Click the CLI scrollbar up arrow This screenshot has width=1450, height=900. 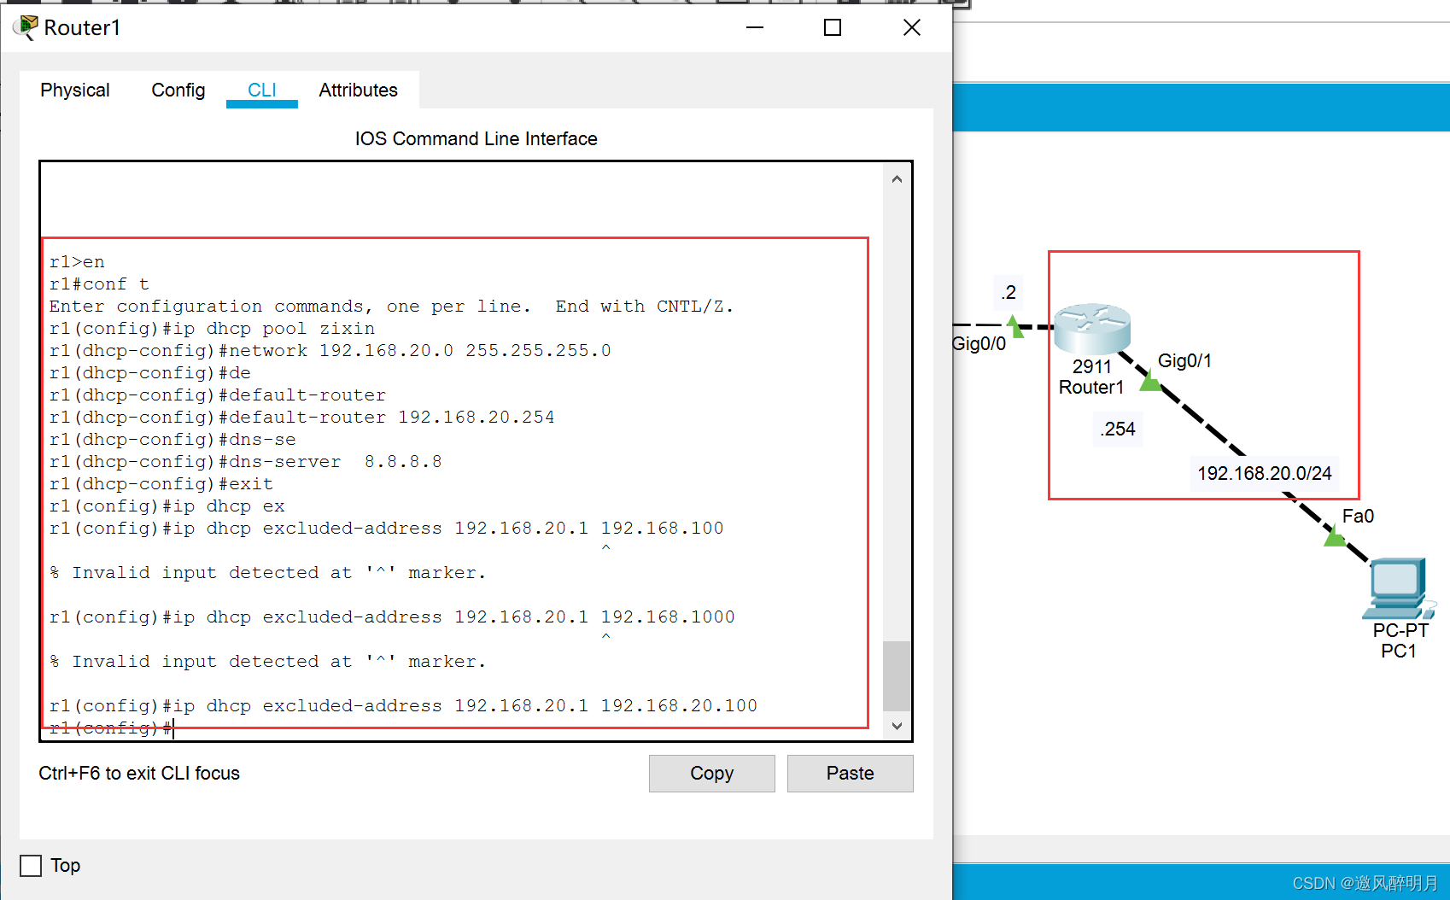[x=897, y=179]
